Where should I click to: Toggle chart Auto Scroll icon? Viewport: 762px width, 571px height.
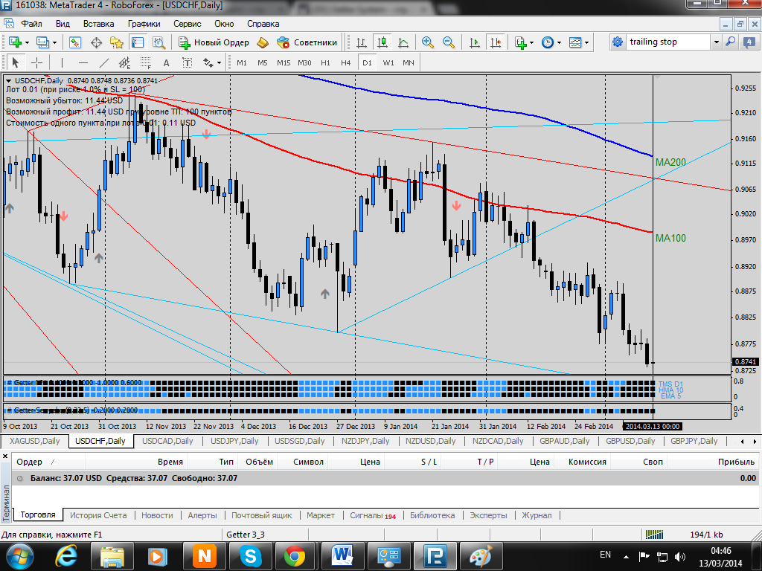click(x=474, y=42)
